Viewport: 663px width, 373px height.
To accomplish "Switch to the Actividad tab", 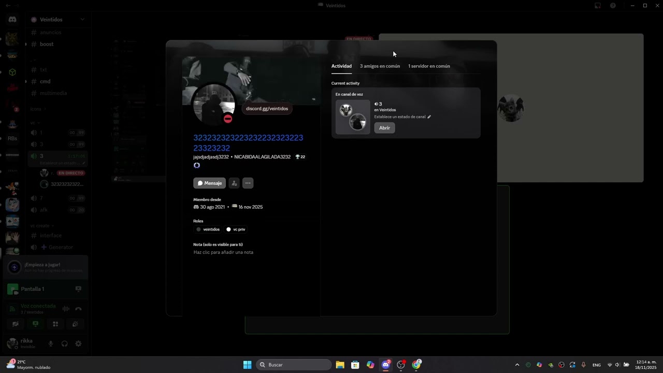I will pos(341,66).
